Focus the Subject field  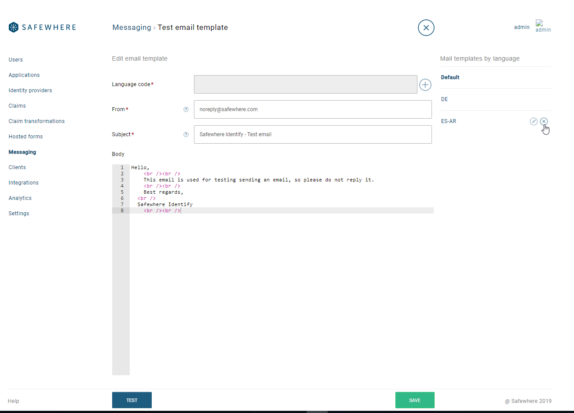[313, 134]
